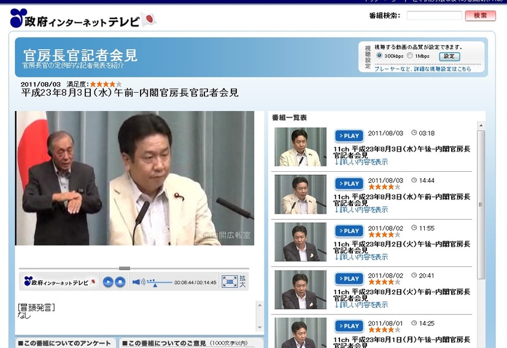Open thumbnail of the 8月3日 午後 conference

[300, 147]
